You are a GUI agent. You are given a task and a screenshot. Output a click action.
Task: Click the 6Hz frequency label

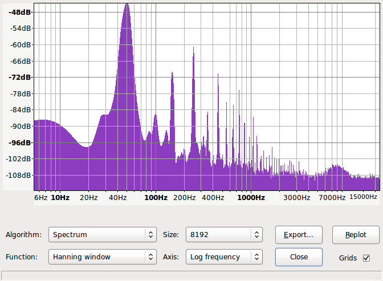point(41,197)
